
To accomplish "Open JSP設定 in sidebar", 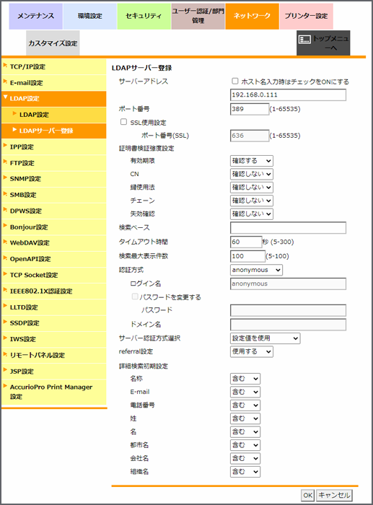I will 54,372.
